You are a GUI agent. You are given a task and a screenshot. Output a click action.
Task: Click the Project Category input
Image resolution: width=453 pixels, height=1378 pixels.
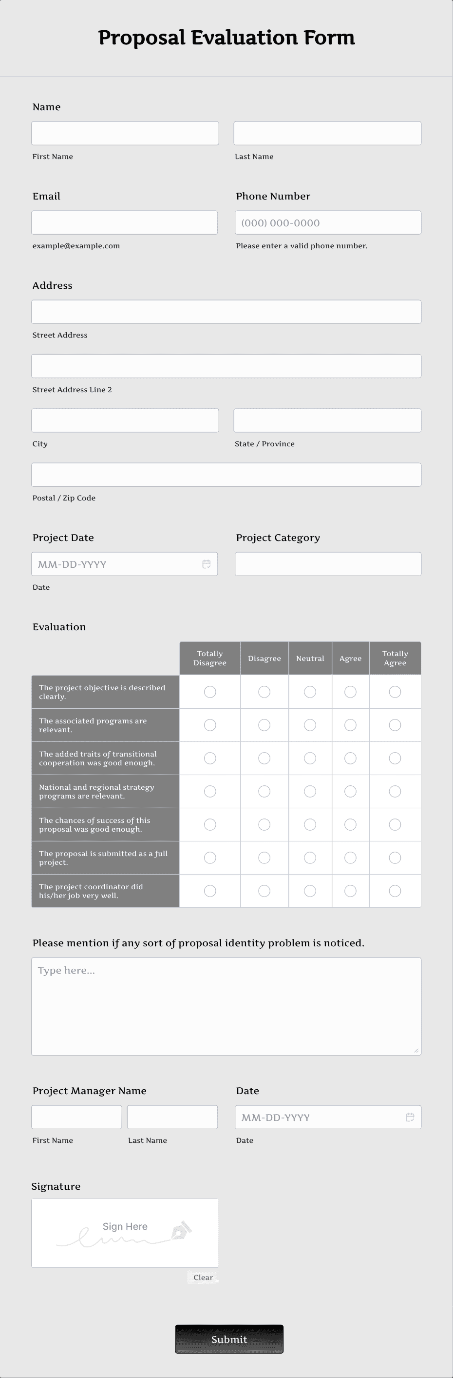pyautogui.click(x=327, y=563)
